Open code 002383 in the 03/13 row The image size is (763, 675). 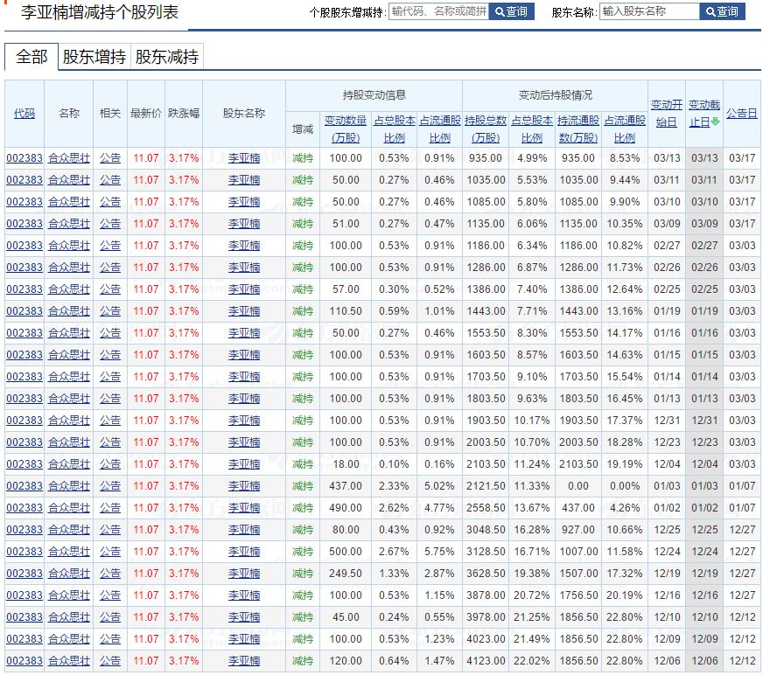(24, 158)
